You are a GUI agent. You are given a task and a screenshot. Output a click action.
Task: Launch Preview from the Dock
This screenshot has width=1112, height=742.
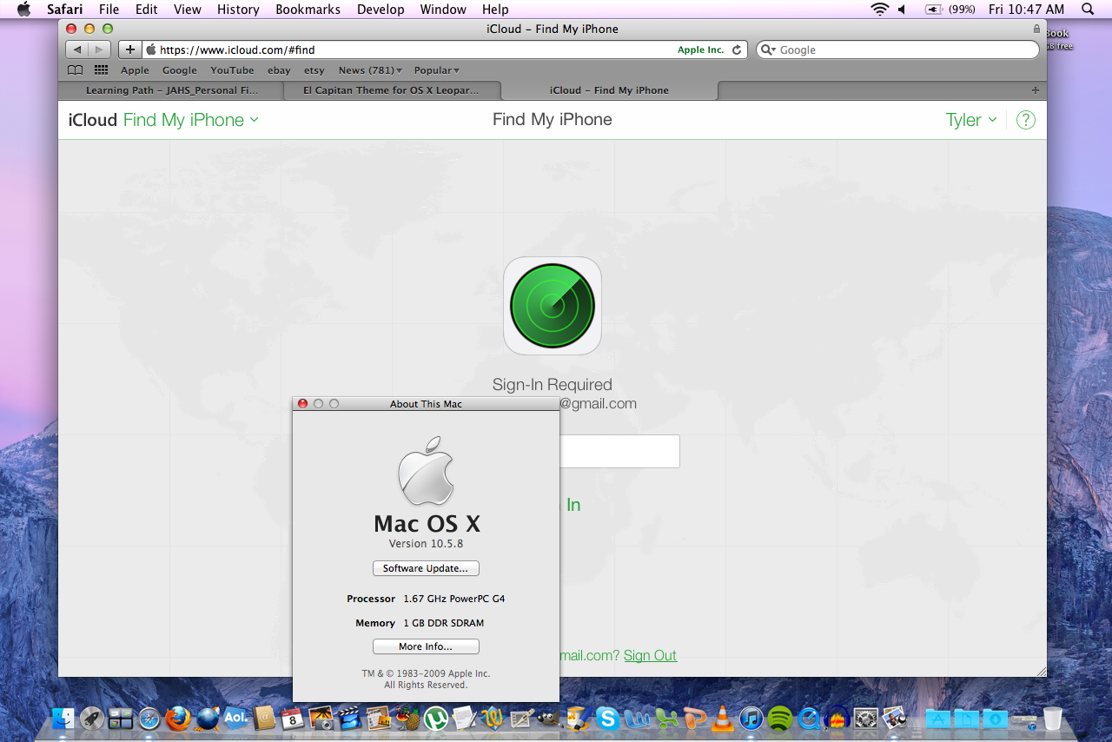point(895,719)
